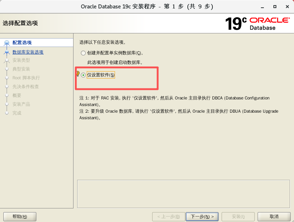Click the 数据库安装选项 step marker icon
The width and height of the screenshot is (294, 222).
coord(7,52)
